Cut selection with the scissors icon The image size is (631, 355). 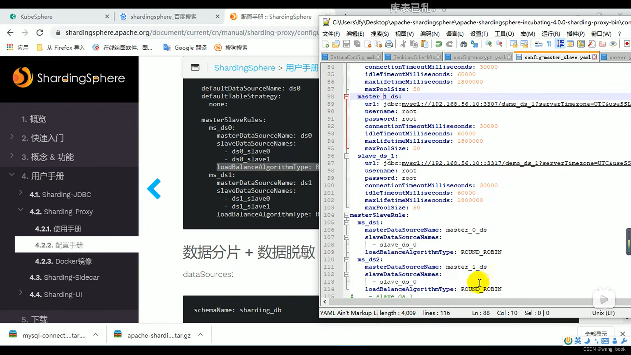(403, 44)
